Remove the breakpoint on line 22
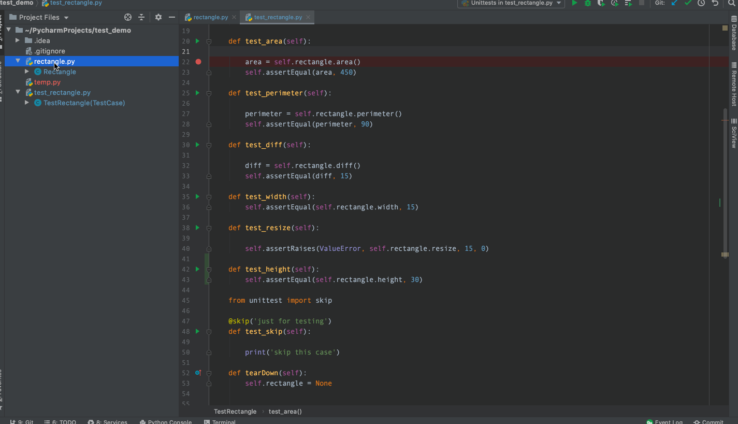 tap(198, 62)
